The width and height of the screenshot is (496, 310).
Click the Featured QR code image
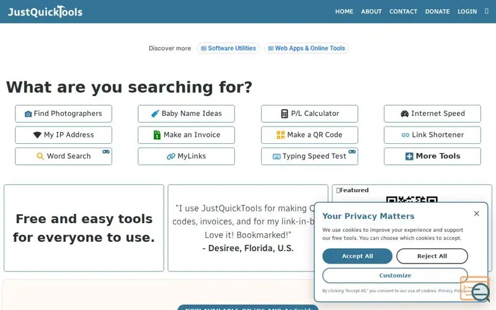[x=412, y=199]
